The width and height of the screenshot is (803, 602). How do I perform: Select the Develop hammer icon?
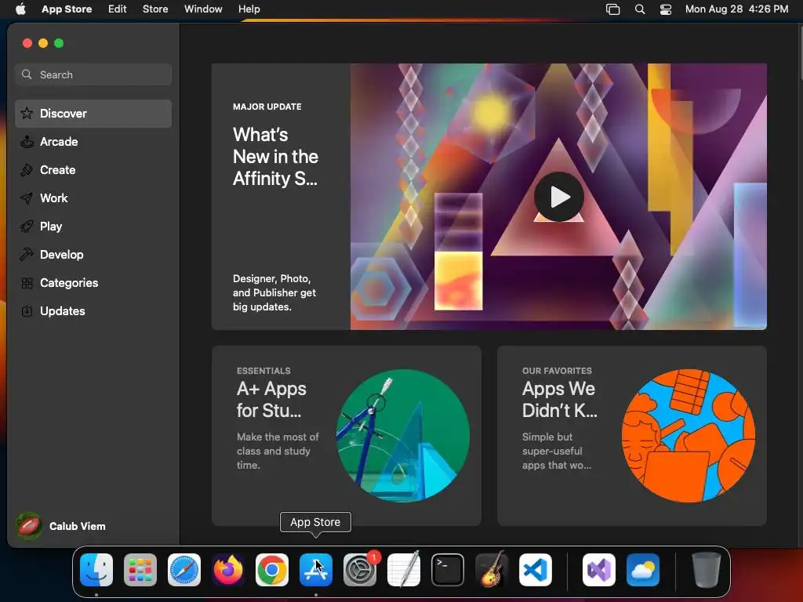27,254
